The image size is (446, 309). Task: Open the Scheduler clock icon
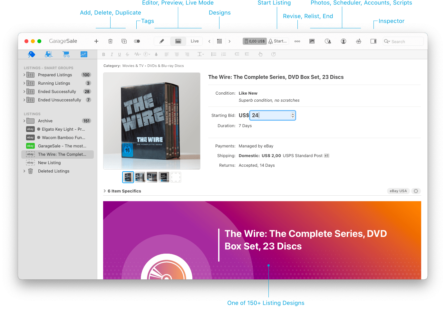click(328, 41)
